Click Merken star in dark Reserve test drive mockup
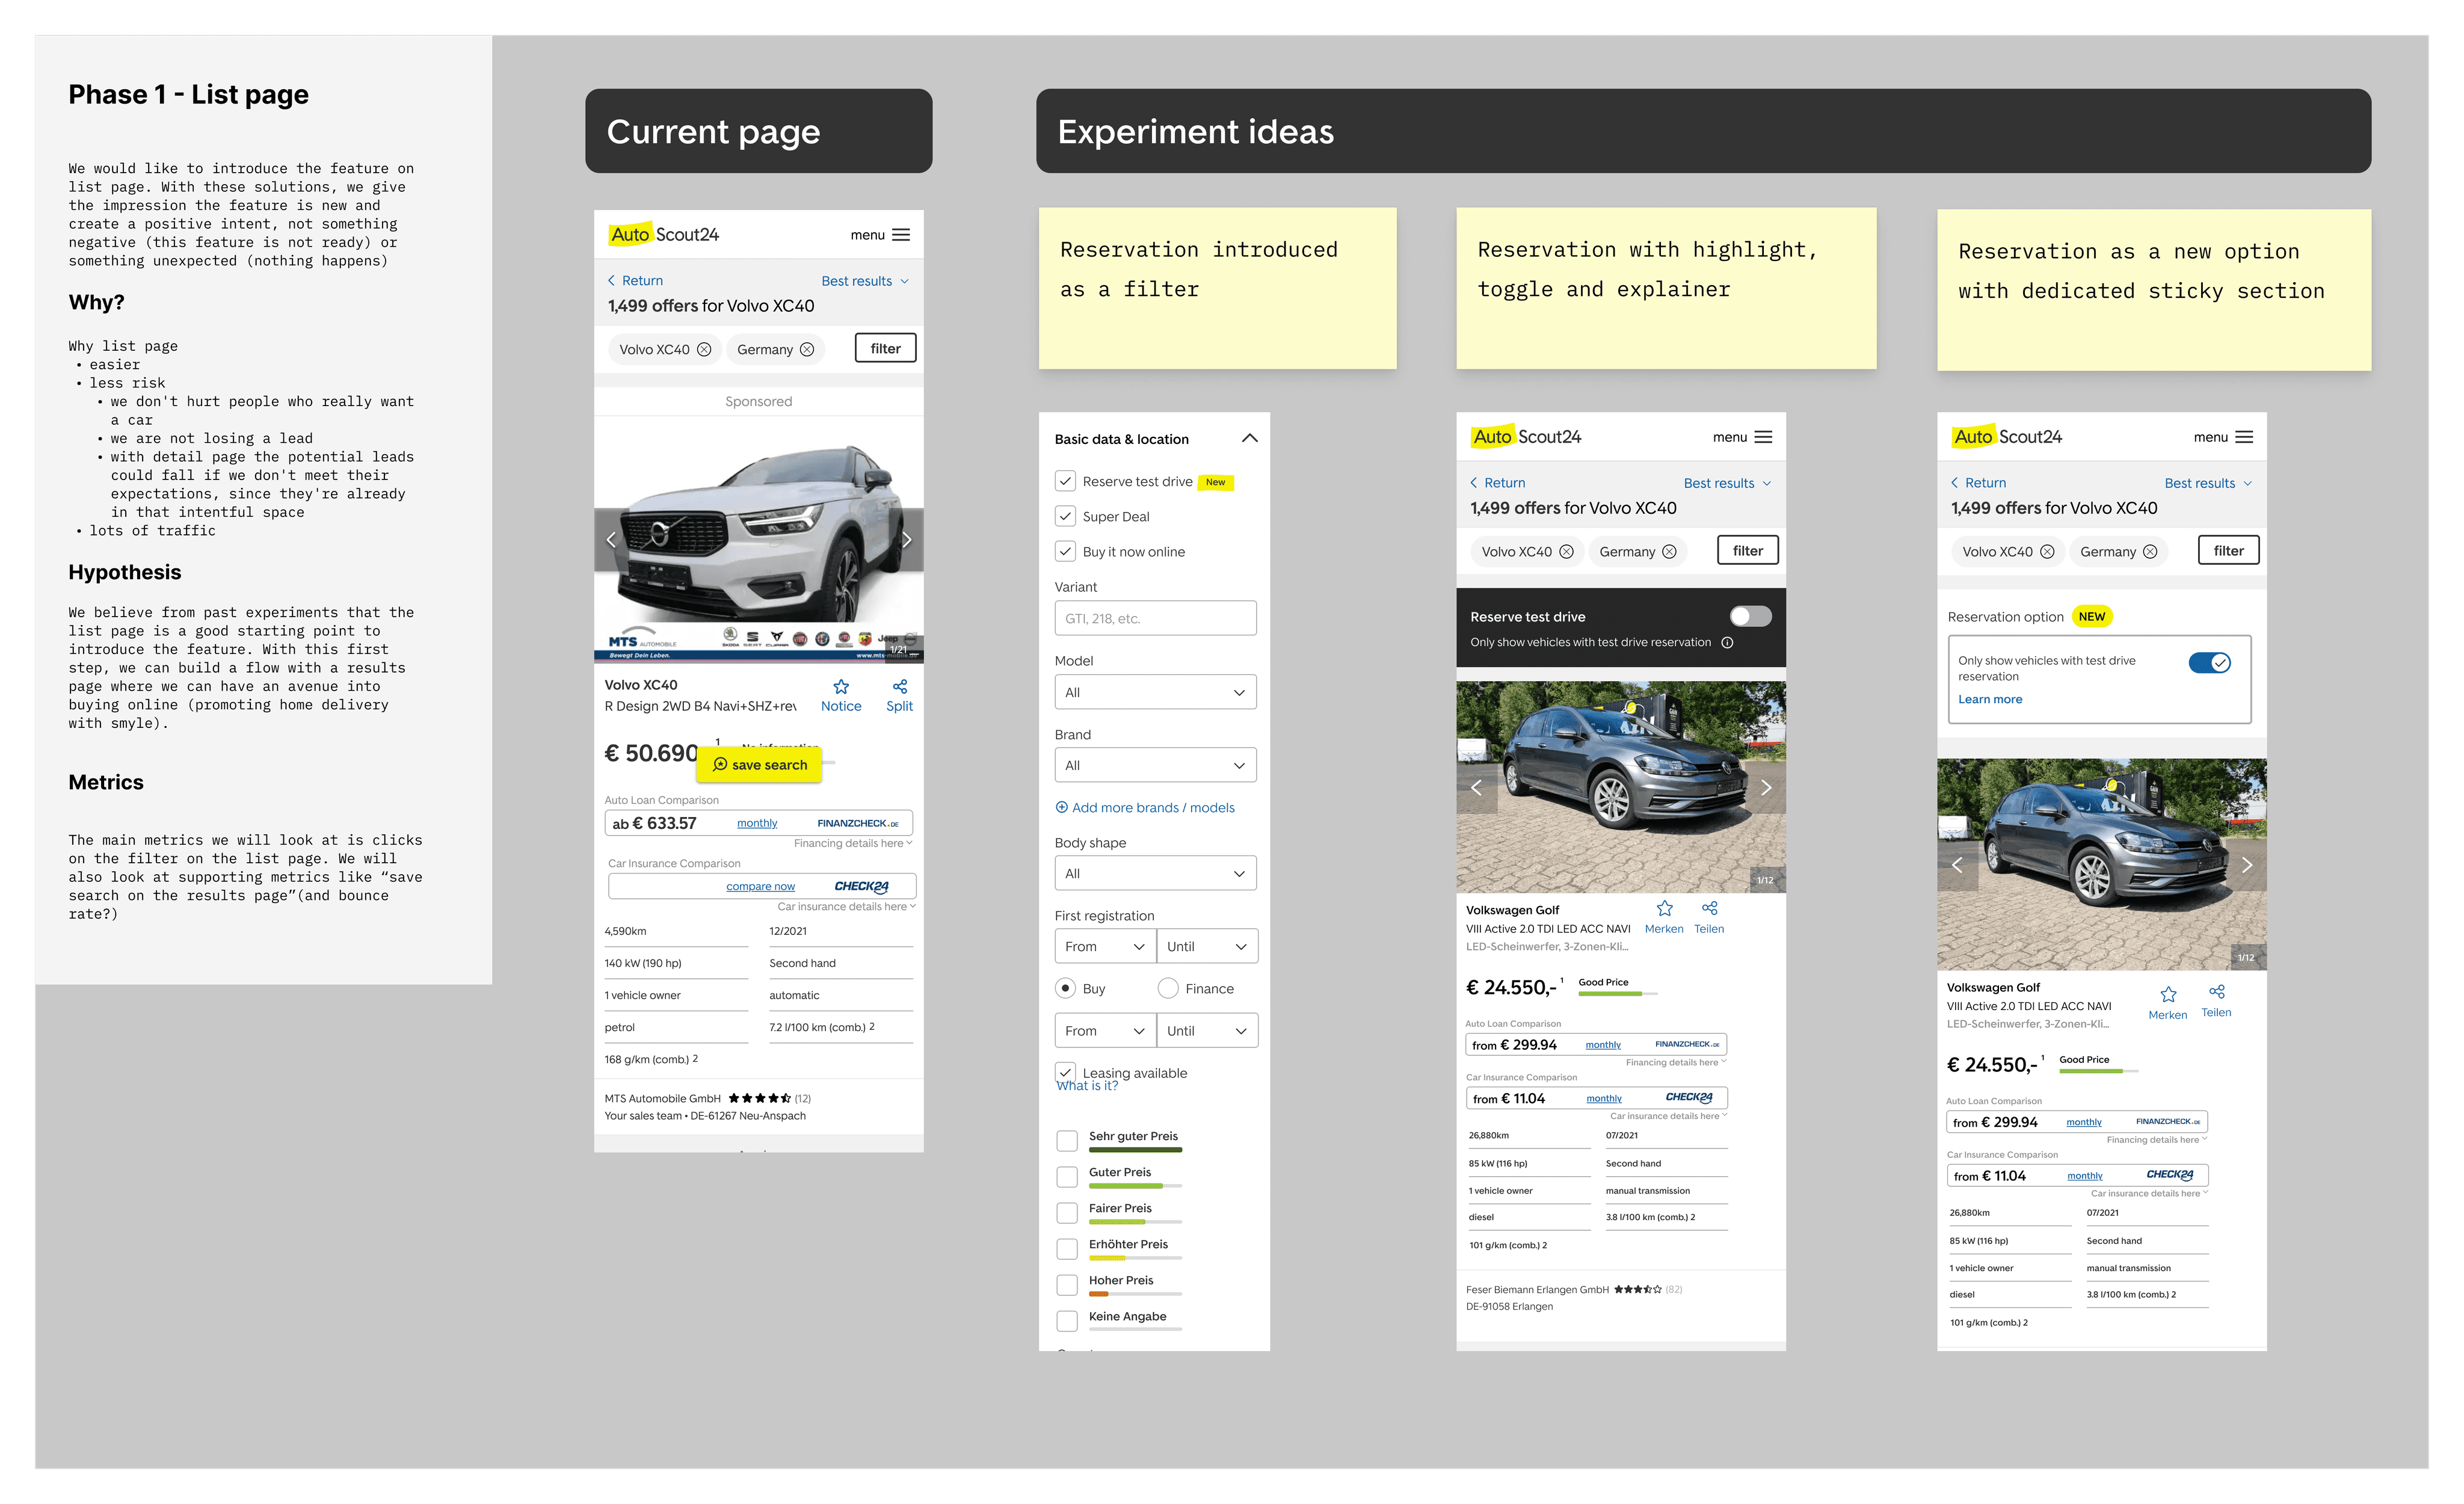The image size is (2464, 1504). [x=1664, y=909]
